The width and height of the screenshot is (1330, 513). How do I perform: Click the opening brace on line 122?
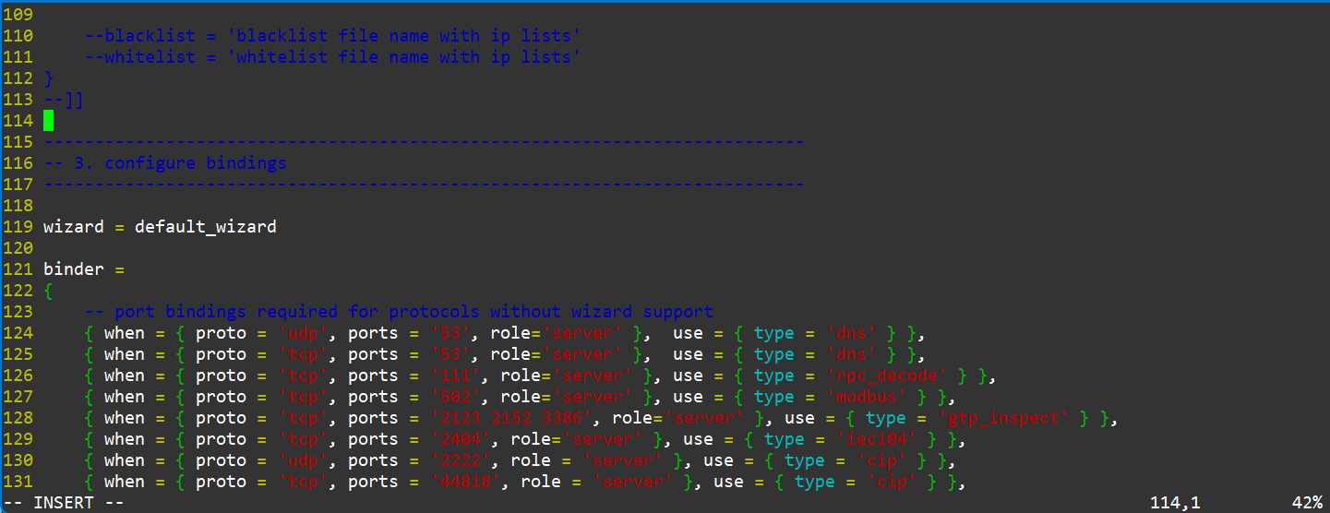[49, 292]
